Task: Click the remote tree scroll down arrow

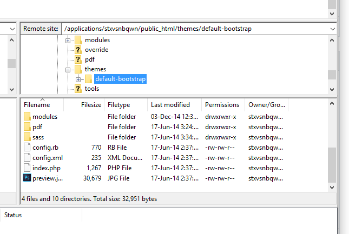Action: click(332, 90)
